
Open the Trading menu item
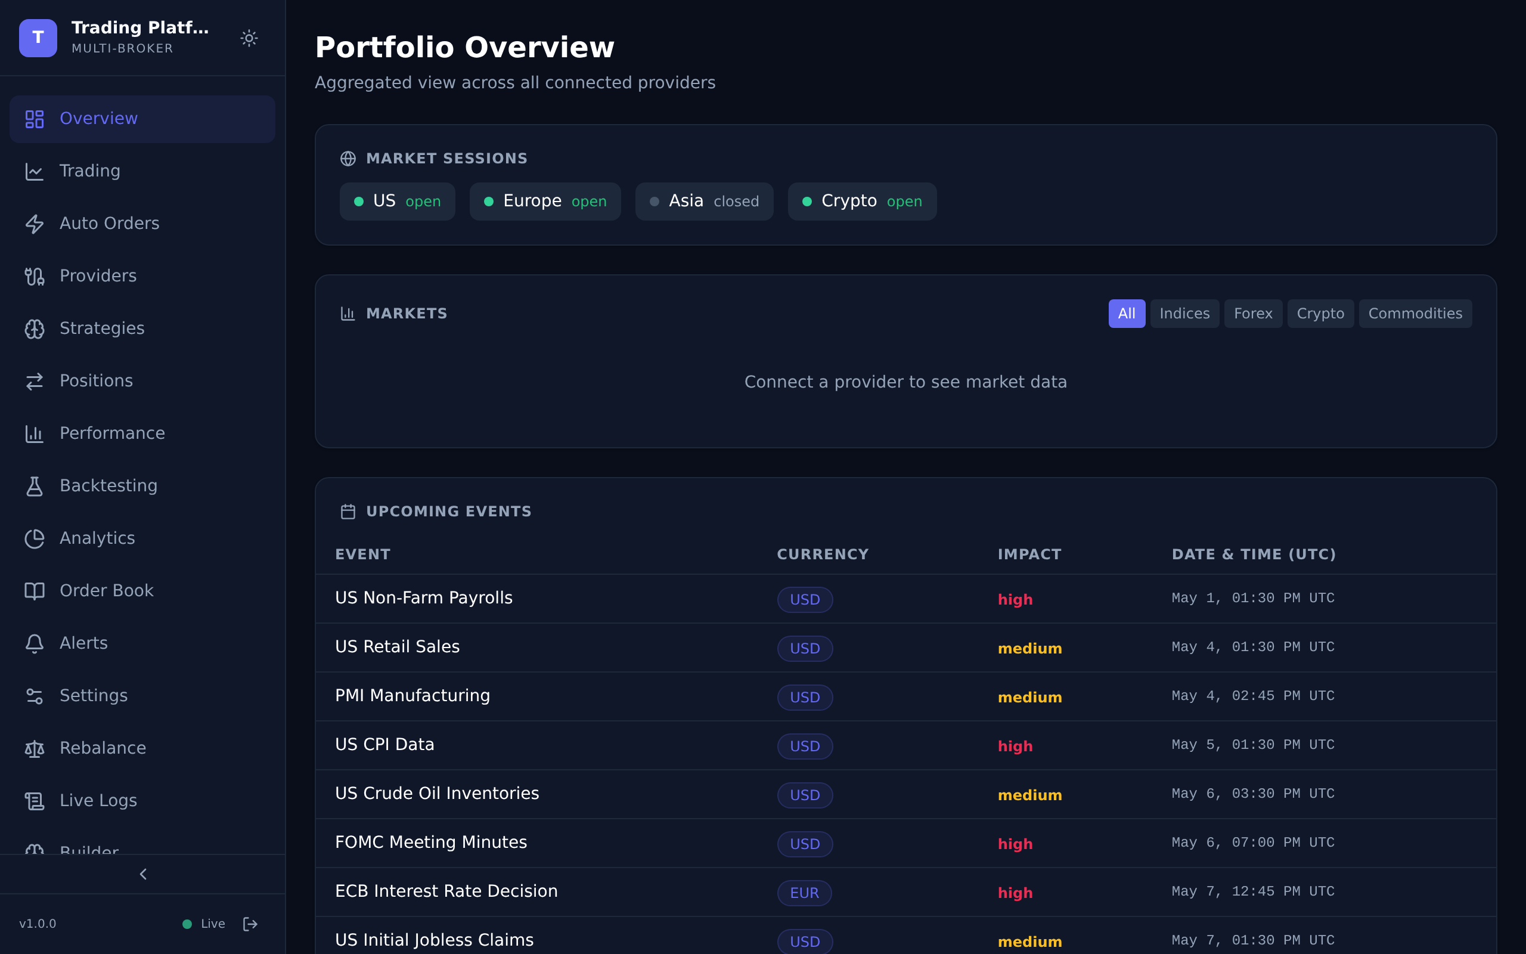(x=142, y=171)
